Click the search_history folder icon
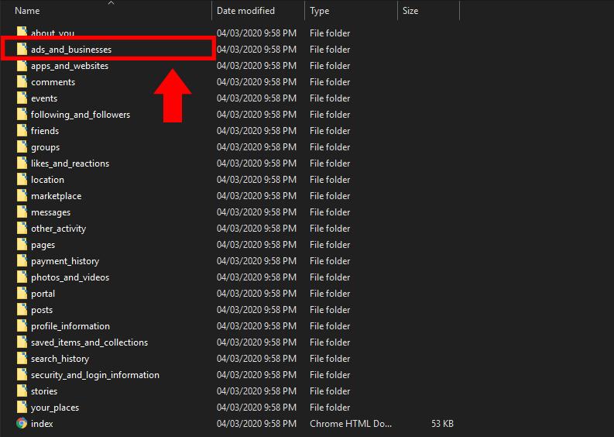Viewport: 614px width, 437px height. pos(22,358)
